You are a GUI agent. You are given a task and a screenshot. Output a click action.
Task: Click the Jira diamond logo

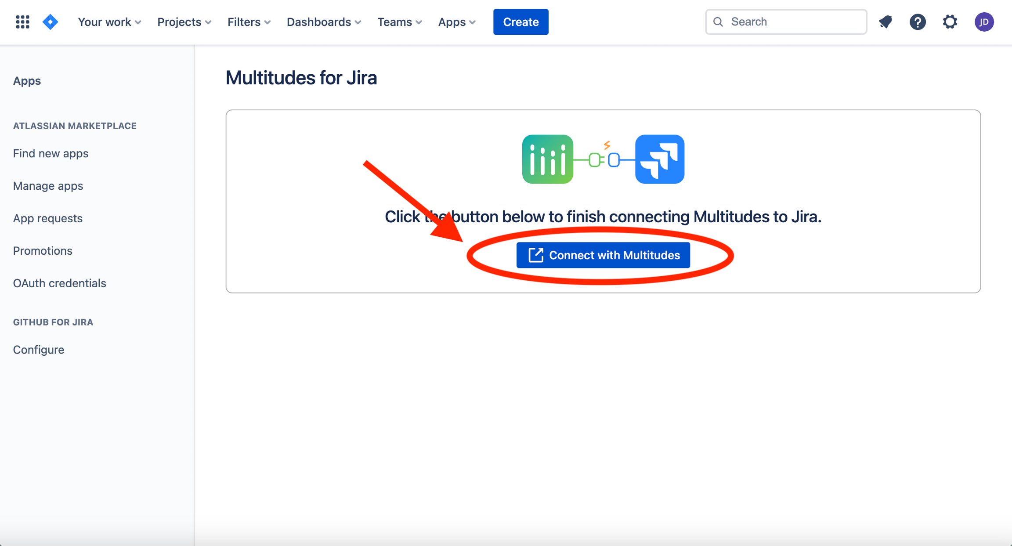pos(51,22)
